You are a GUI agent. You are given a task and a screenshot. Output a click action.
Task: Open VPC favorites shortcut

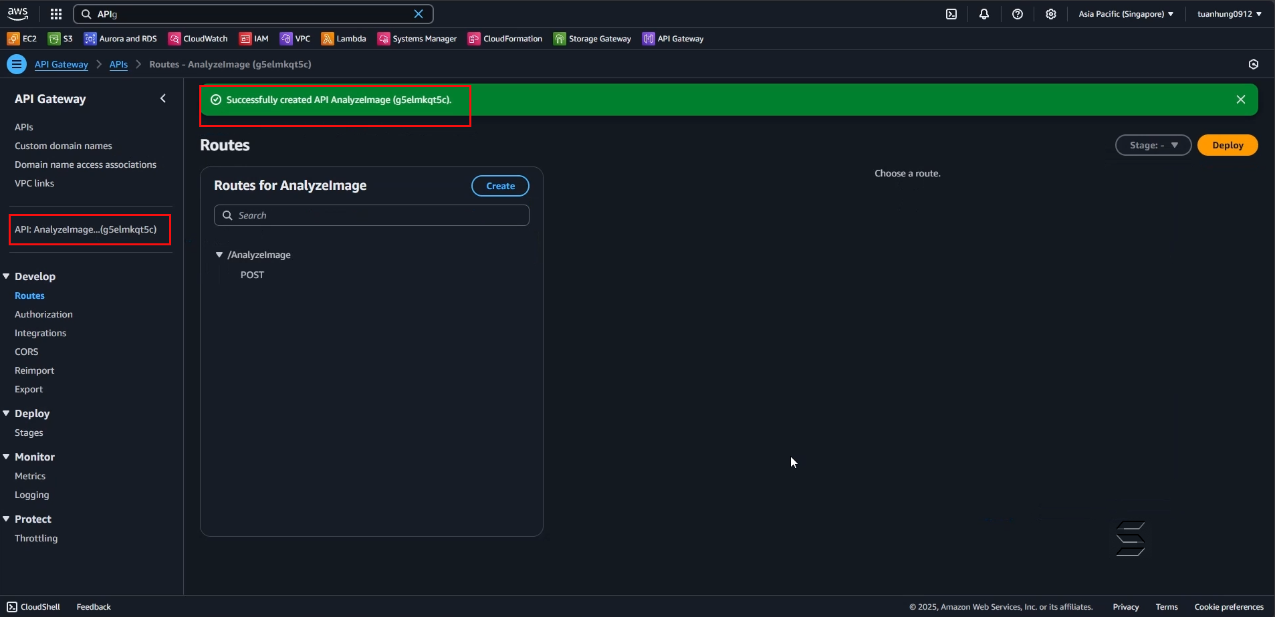pos(295,39)
